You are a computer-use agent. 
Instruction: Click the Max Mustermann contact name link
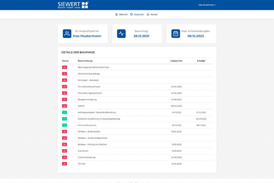(x=87, y=36)
